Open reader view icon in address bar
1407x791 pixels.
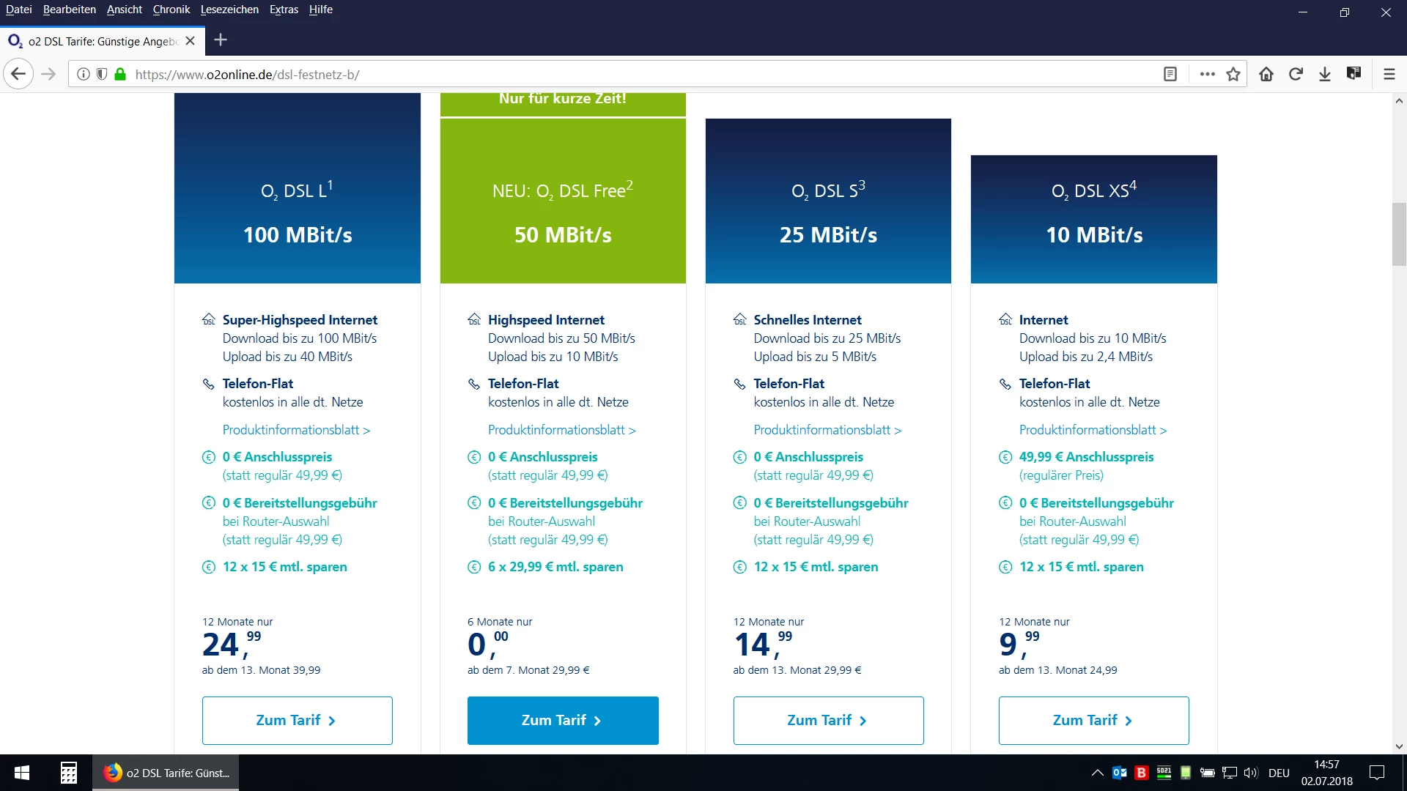[1170, 74]
